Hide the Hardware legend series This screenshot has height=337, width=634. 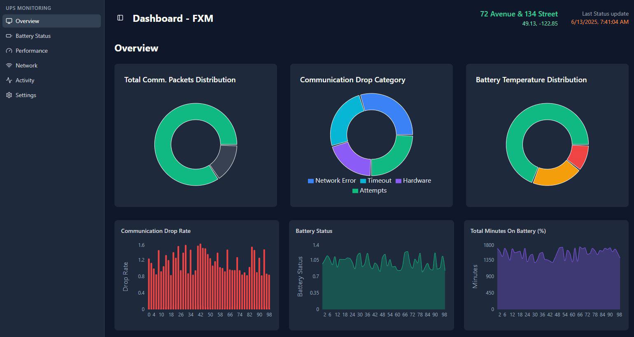click(413, 181)
